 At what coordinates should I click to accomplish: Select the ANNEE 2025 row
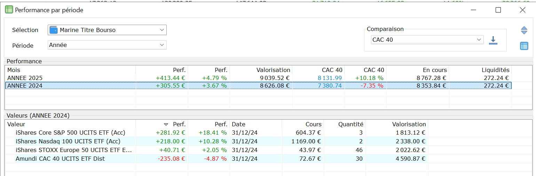(x=258, y=78)
